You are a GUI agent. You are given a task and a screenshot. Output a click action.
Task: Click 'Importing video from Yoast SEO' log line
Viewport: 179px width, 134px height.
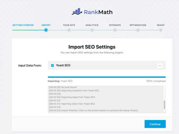point(72,104)
